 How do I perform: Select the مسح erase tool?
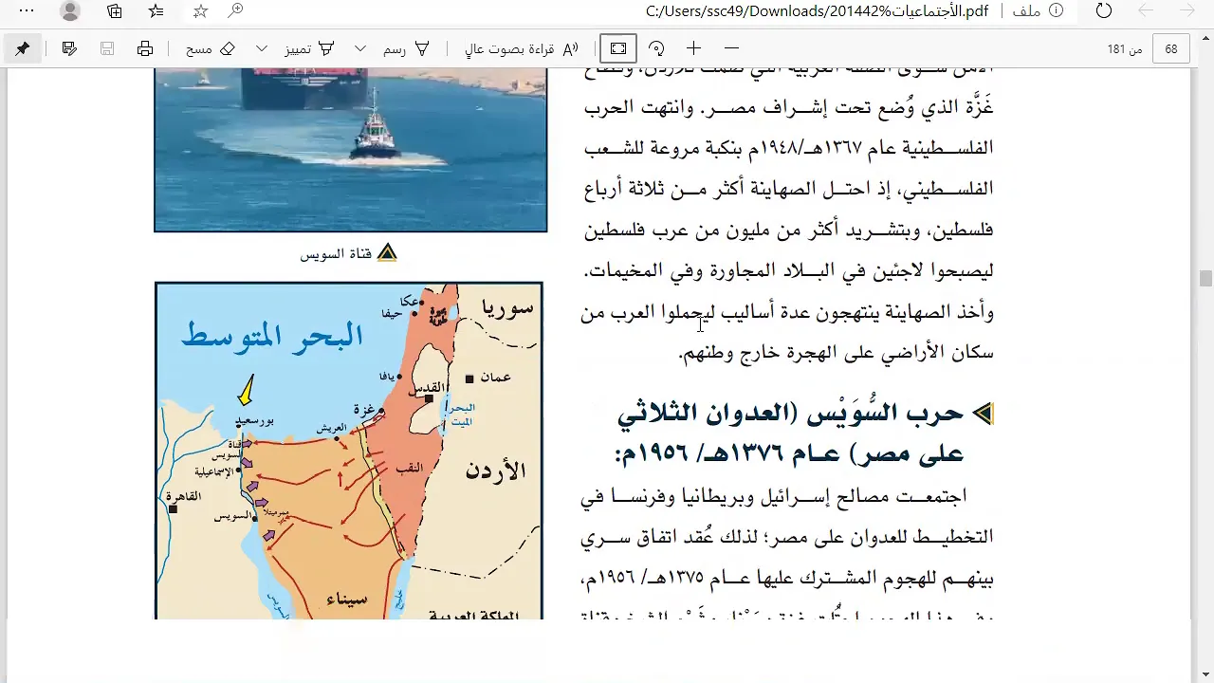211,48
